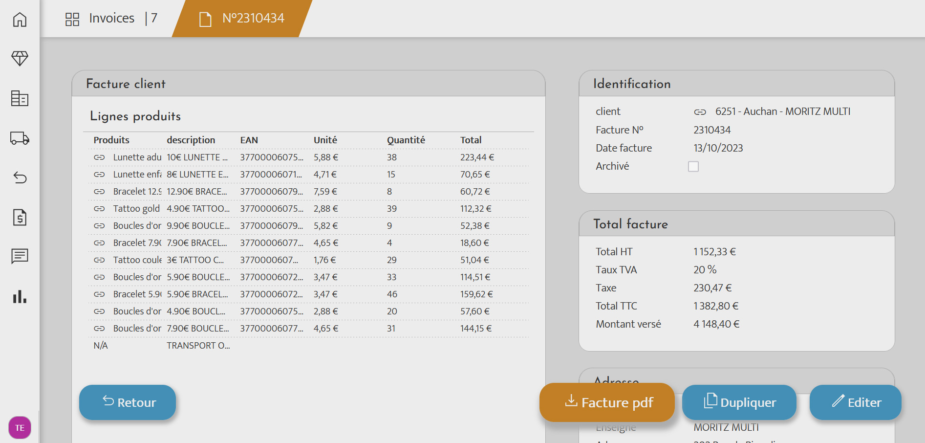Open link icon for Boucles d'or 57,60 € row
This screenshot has height=443, width=925.
[99, 311]
